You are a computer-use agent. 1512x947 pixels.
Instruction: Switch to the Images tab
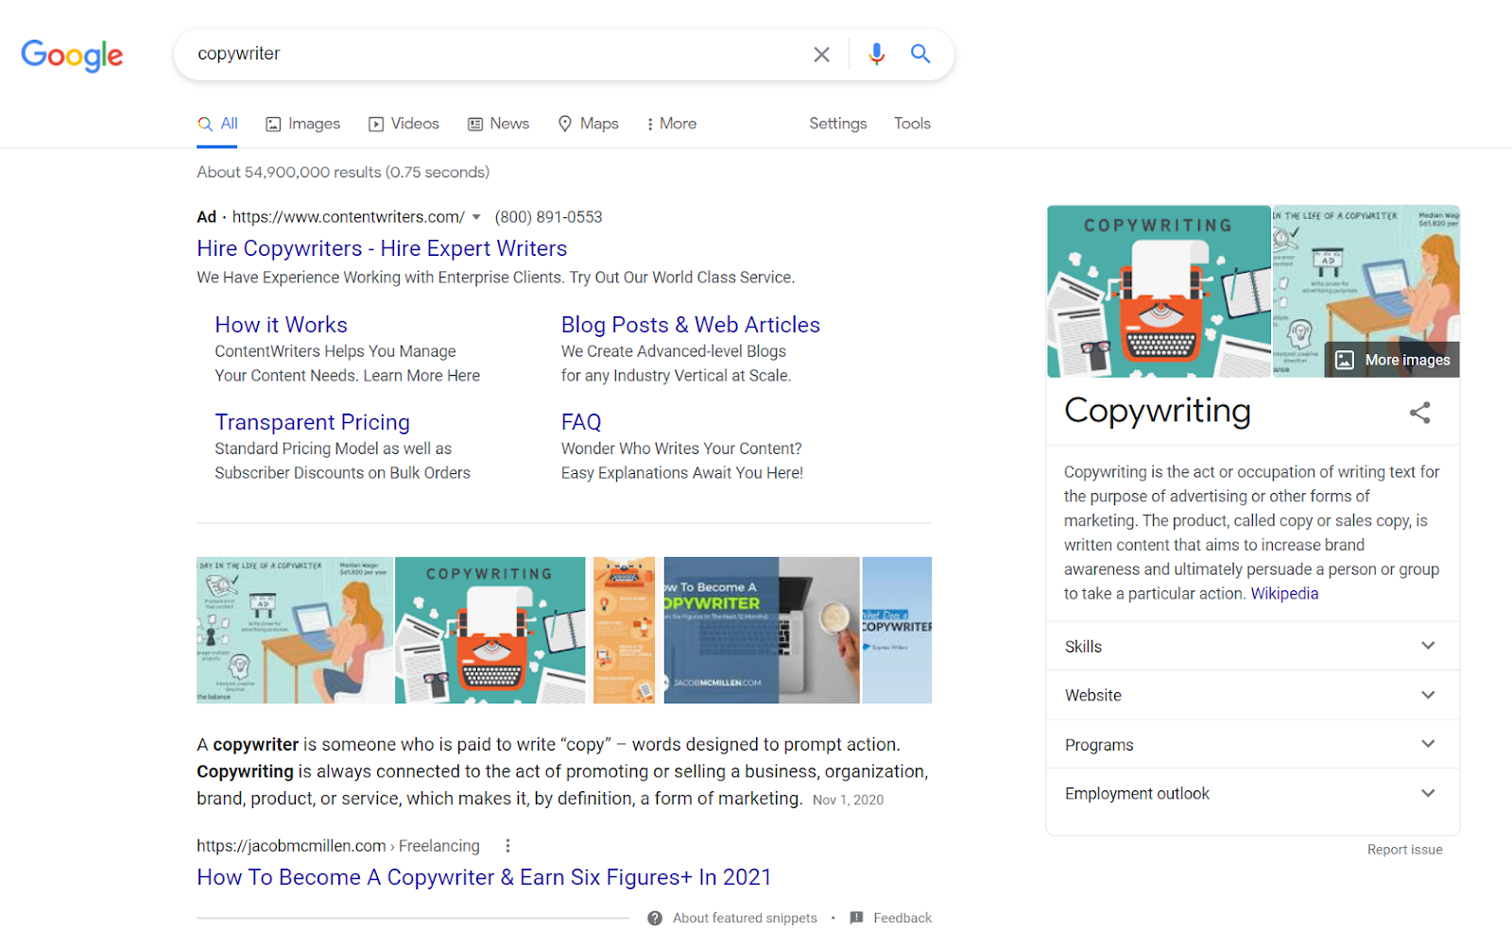[302, 124]
